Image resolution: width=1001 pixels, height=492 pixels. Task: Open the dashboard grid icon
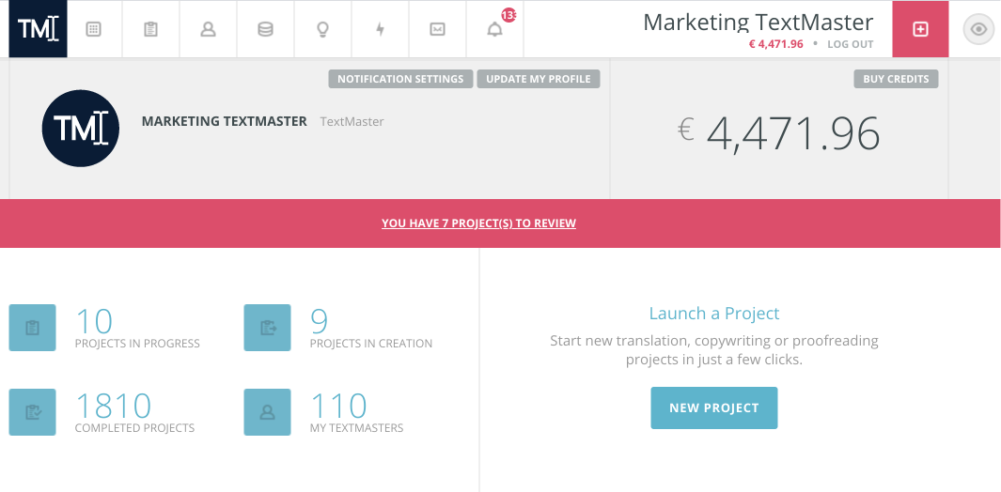[94, 29]
